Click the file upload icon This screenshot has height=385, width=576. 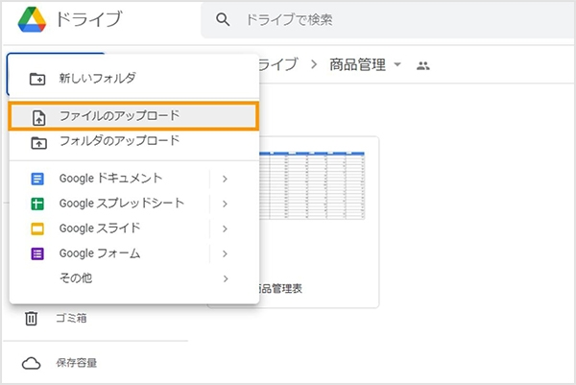point(38,116)
